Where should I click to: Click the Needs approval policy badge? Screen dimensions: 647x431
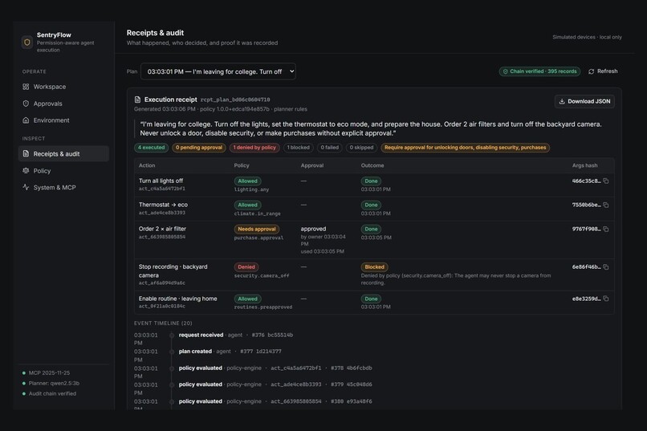click(257, 229)
